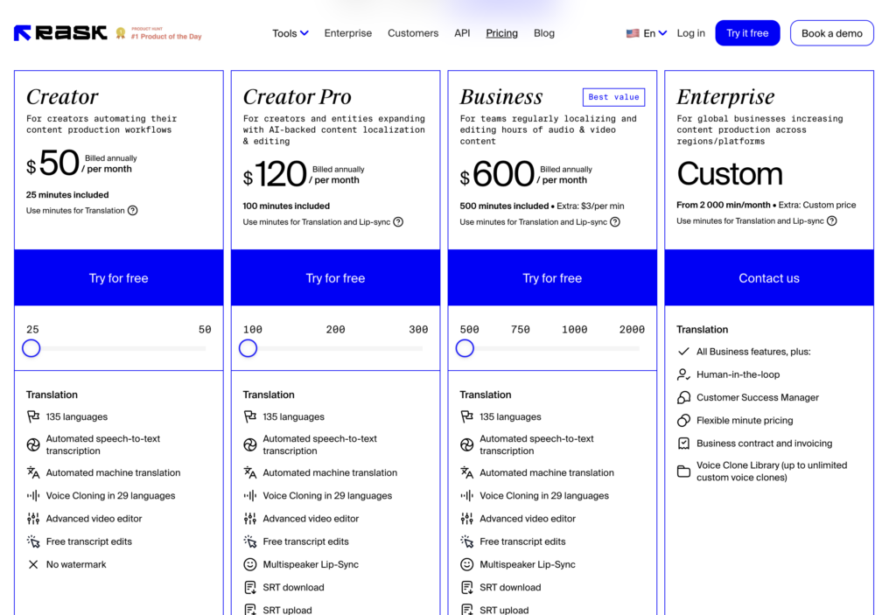Click help icon next to Creator translation minutes
896x615 pixels.
point(133,211)
